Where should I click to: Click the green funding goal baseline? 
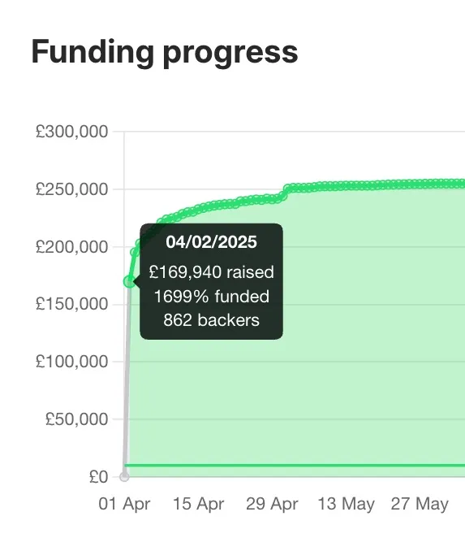pos(295,466)
